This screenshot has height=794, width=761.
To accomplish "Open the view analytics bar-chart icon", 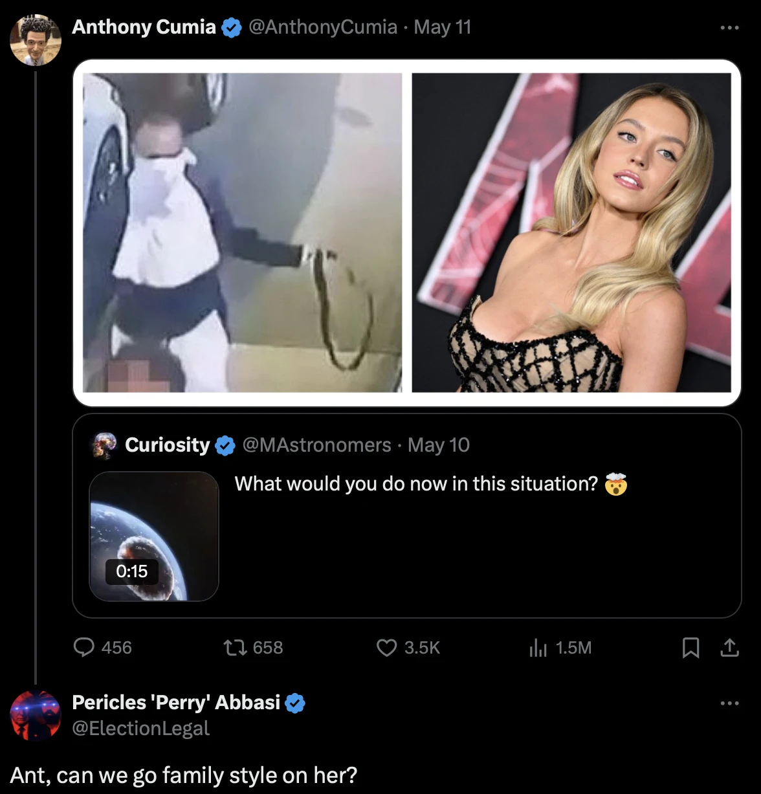I will coord(538,647).
